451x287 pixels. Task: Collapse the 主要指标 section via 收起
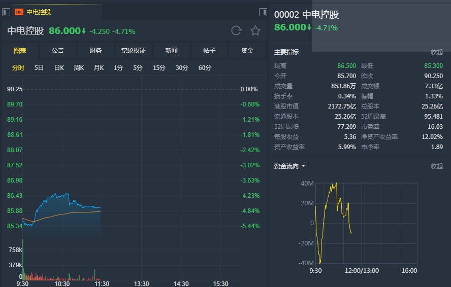click(437, 52)
